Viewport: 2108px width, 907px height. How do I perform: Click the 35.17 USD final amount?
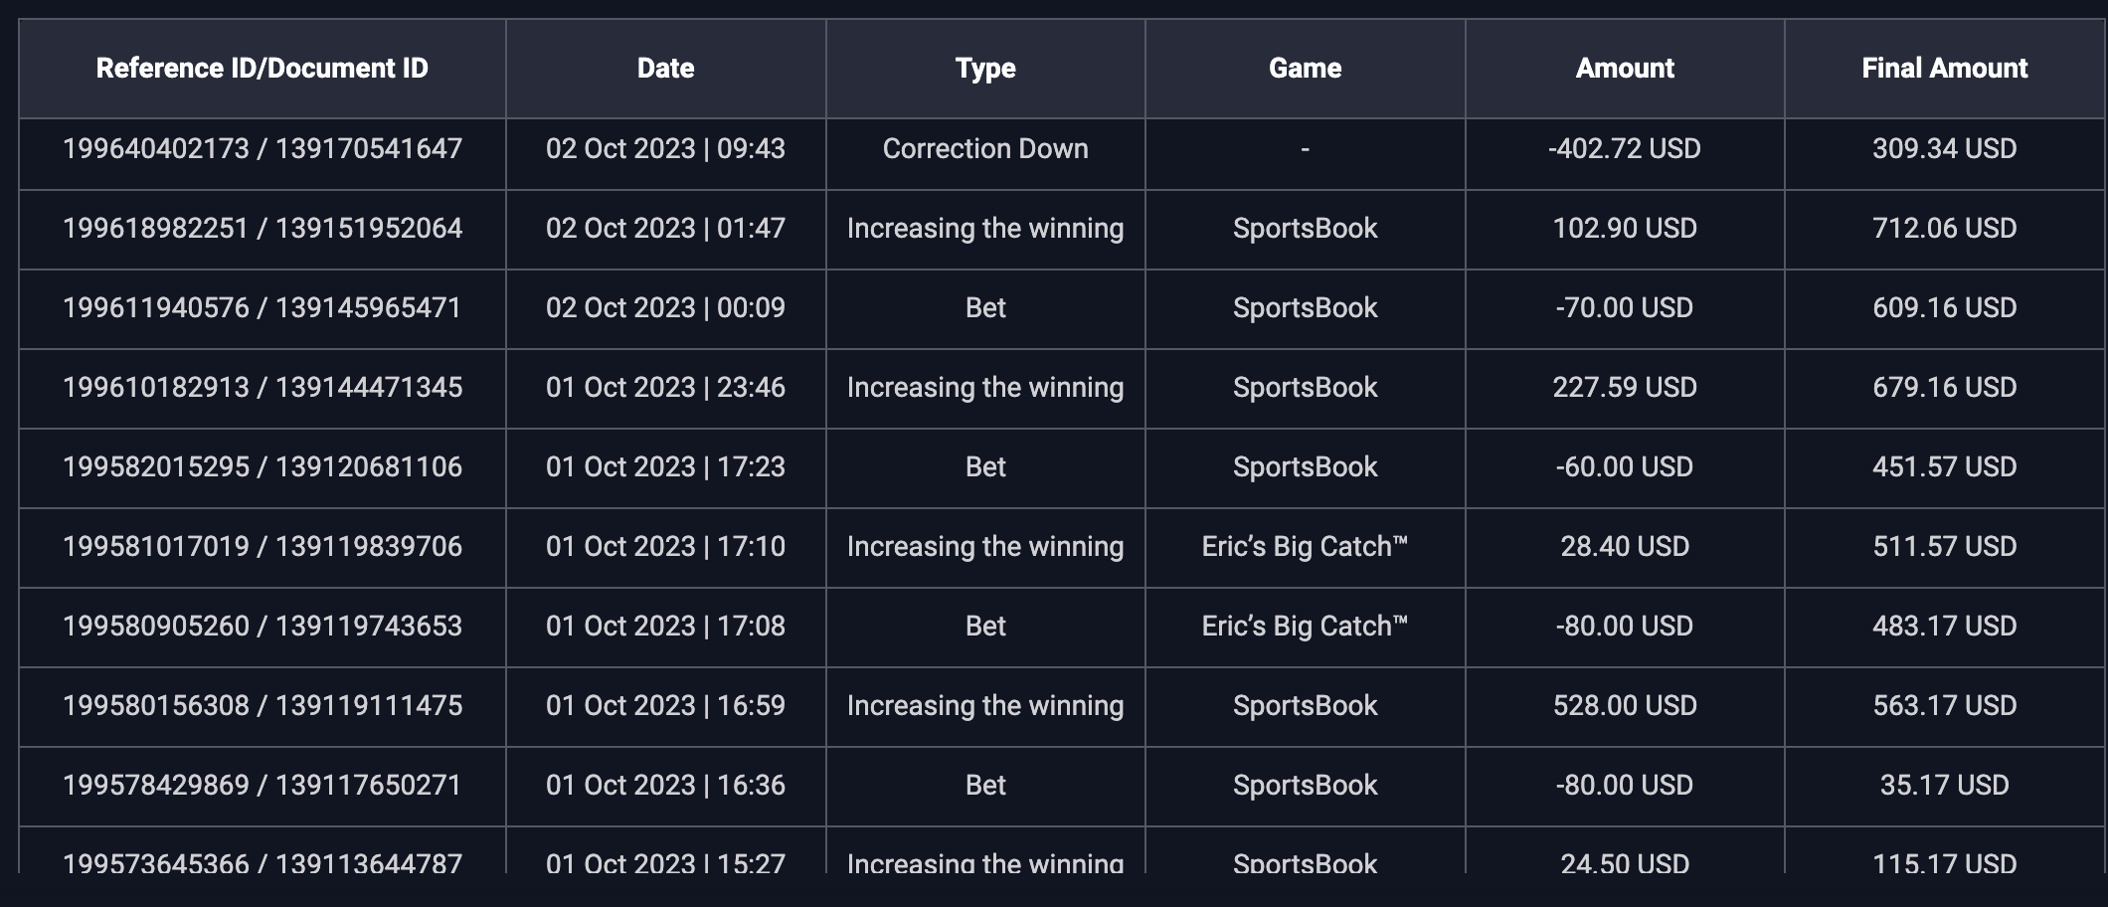1944,786
